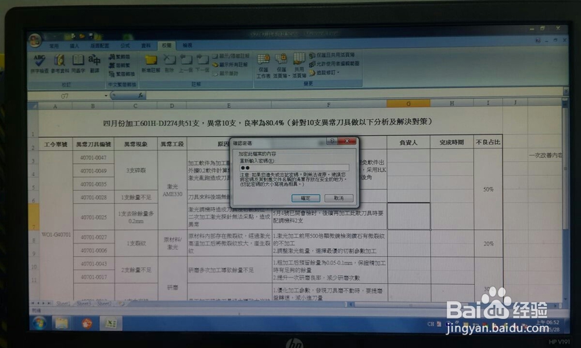Go to 上一個 previous comment
Viewport: 581px width, 348px height.
pyautogui.click(x=186, y=63)
